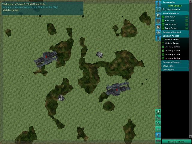Click the globe icon in the lower toolbar
Screen dimensions: 192x144
coord(158,112)
